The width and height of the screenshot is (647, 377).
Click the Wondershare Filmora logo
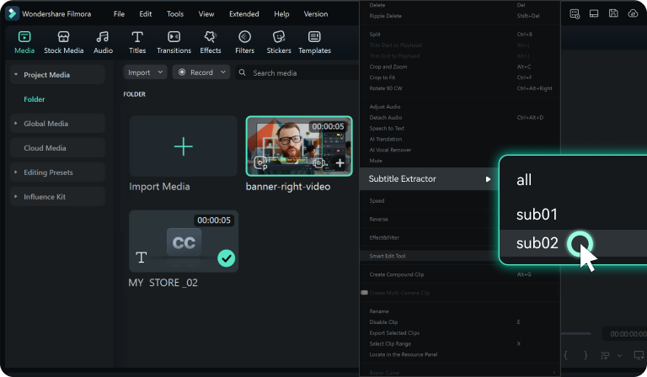coord(12,13)
